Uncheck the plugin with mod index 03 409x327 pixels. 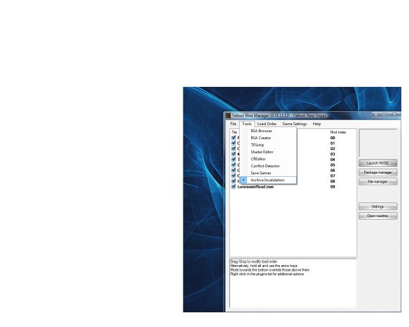tap(233, 154)
